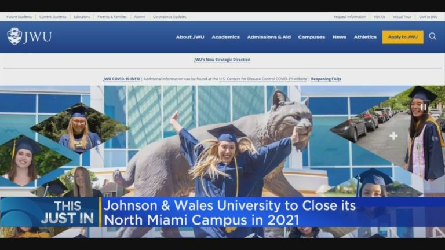This screenshot has width=445, height=250.
Task: Open the About JWU menu
Action: coord(190,37)
